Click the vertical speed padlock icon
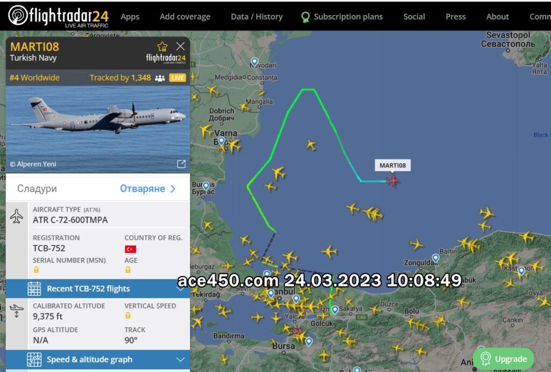 point(128,315)
